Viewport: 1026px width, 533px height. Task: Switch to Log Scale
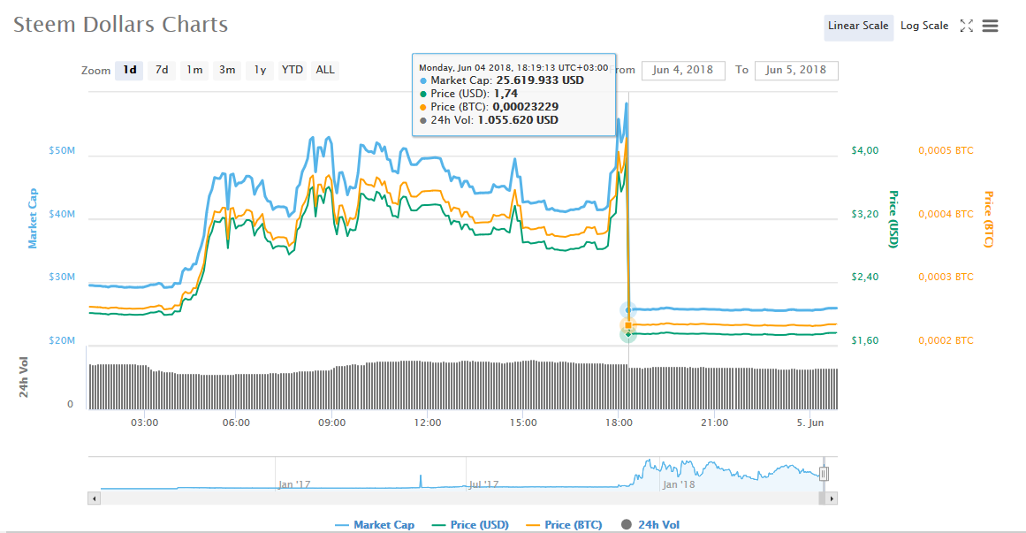click(923, 27)
